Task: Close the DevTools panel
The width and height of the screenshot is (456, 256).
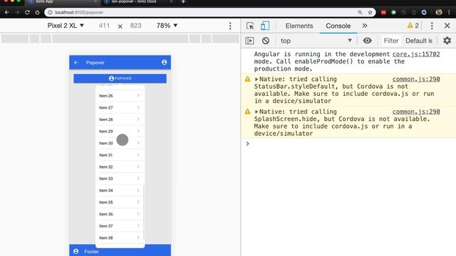Action: 447,26
